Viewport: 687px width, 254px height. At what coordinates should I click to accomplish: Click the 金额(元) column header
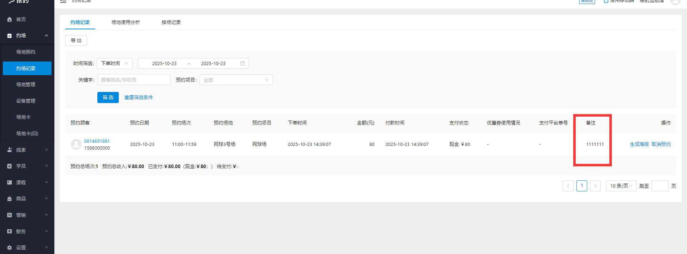pos(366,123)
